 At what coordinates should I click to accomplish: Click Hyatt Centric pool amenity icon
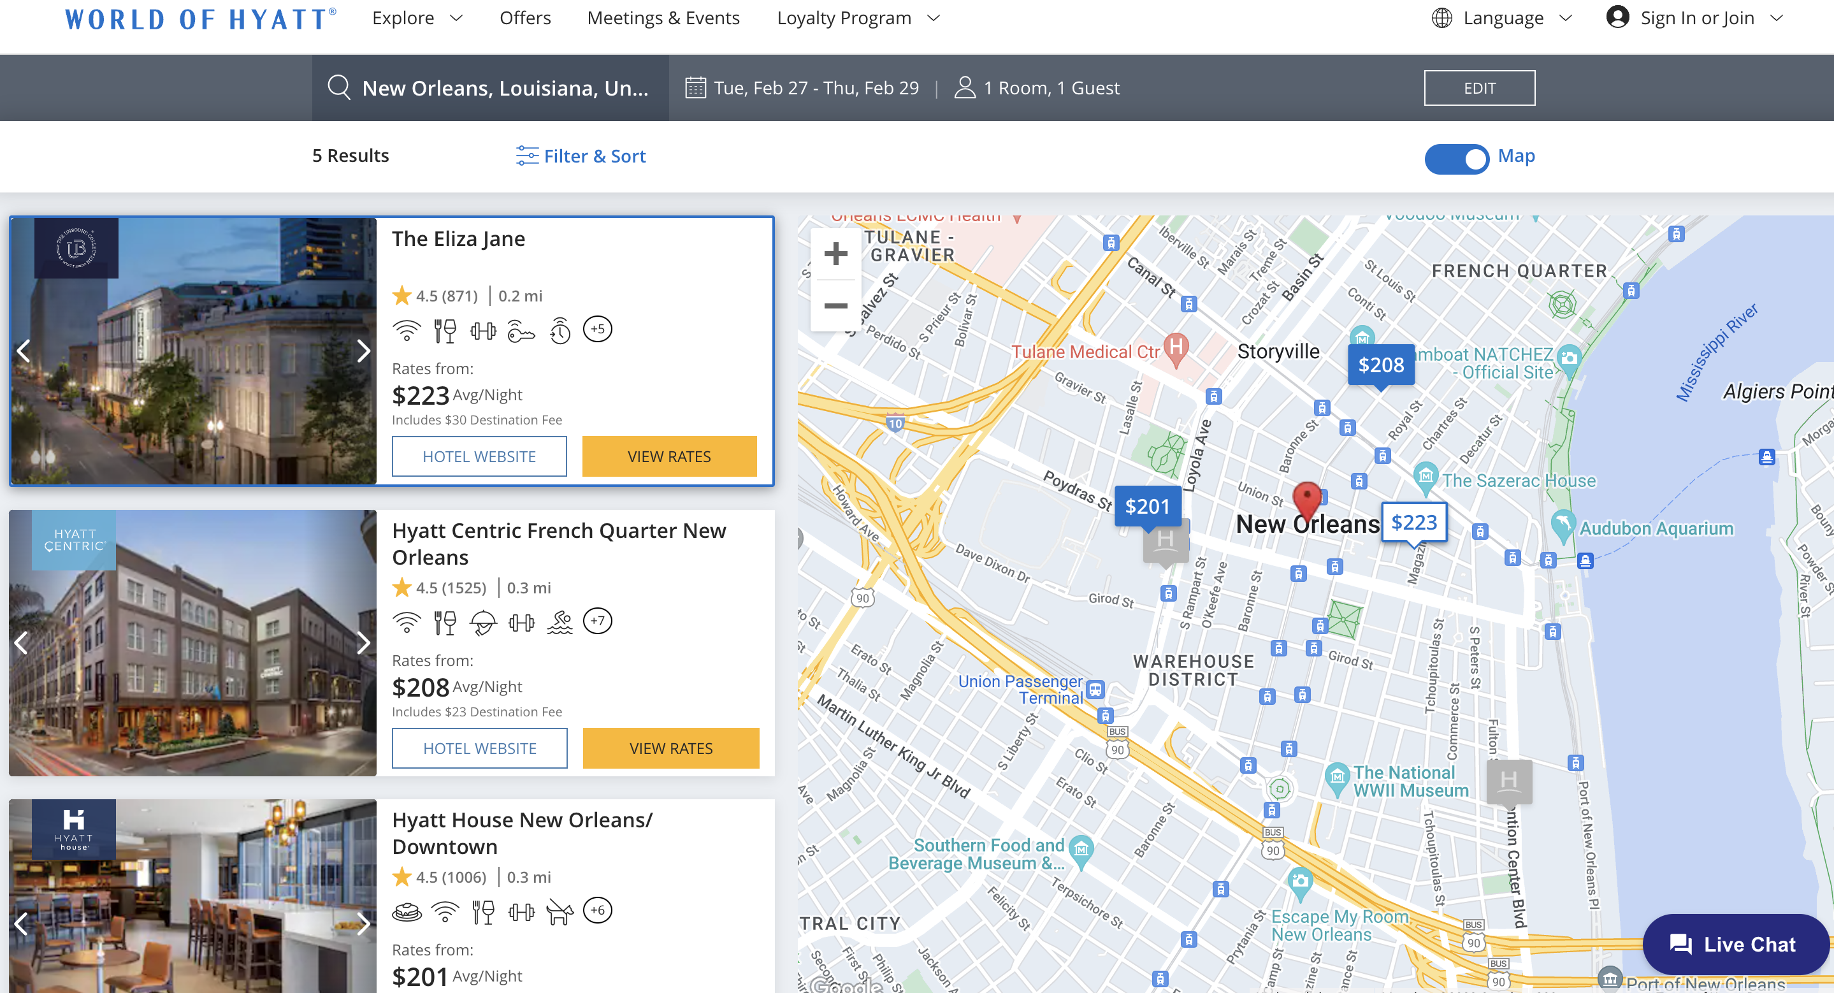[x=560, y=622]
